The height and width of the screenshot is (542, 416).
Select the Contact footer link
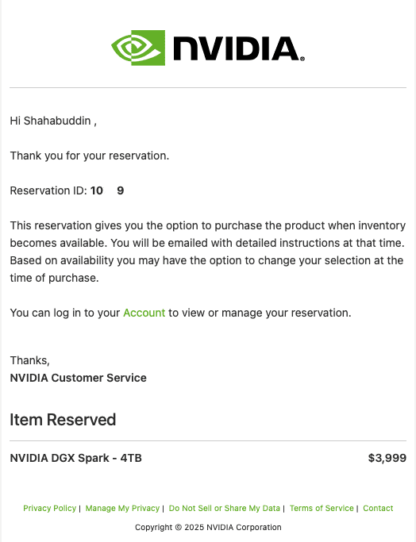coord(378,508)
